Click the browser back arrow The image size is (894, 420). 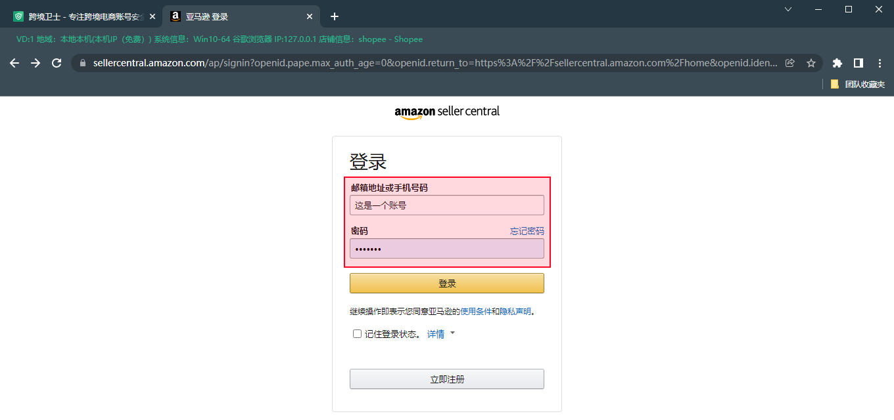tap(14, 63)
